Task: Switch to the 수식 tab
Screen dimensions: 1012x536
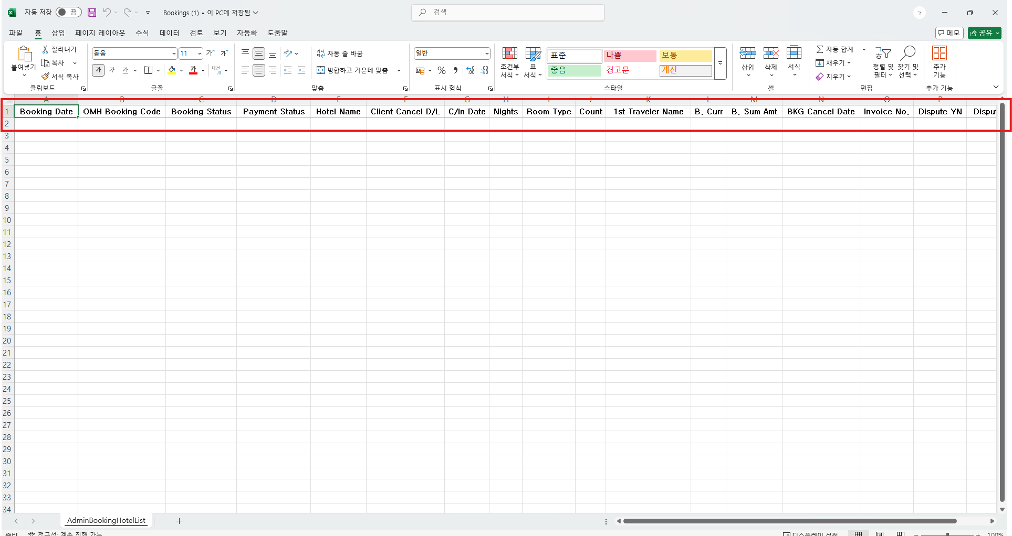Action: (142, 33)
